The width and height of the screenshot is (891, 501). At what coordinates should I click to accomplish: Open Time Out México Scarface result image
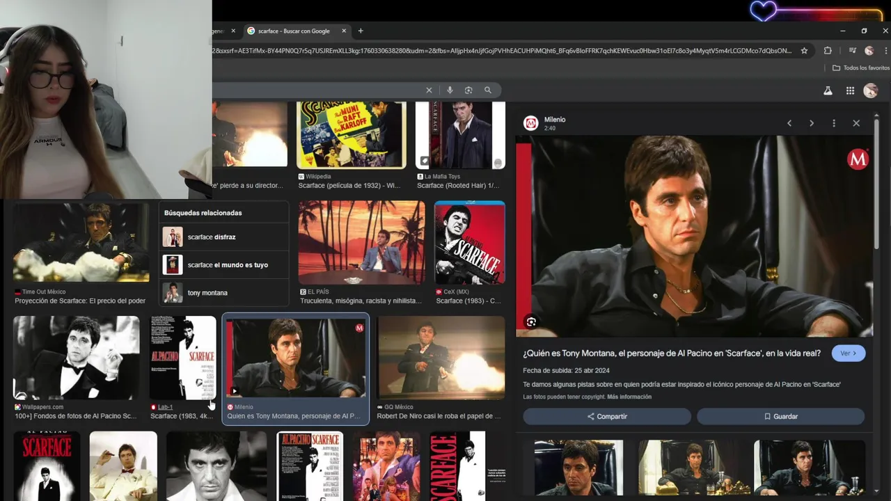pyautogui.click(x=81, y=242)
